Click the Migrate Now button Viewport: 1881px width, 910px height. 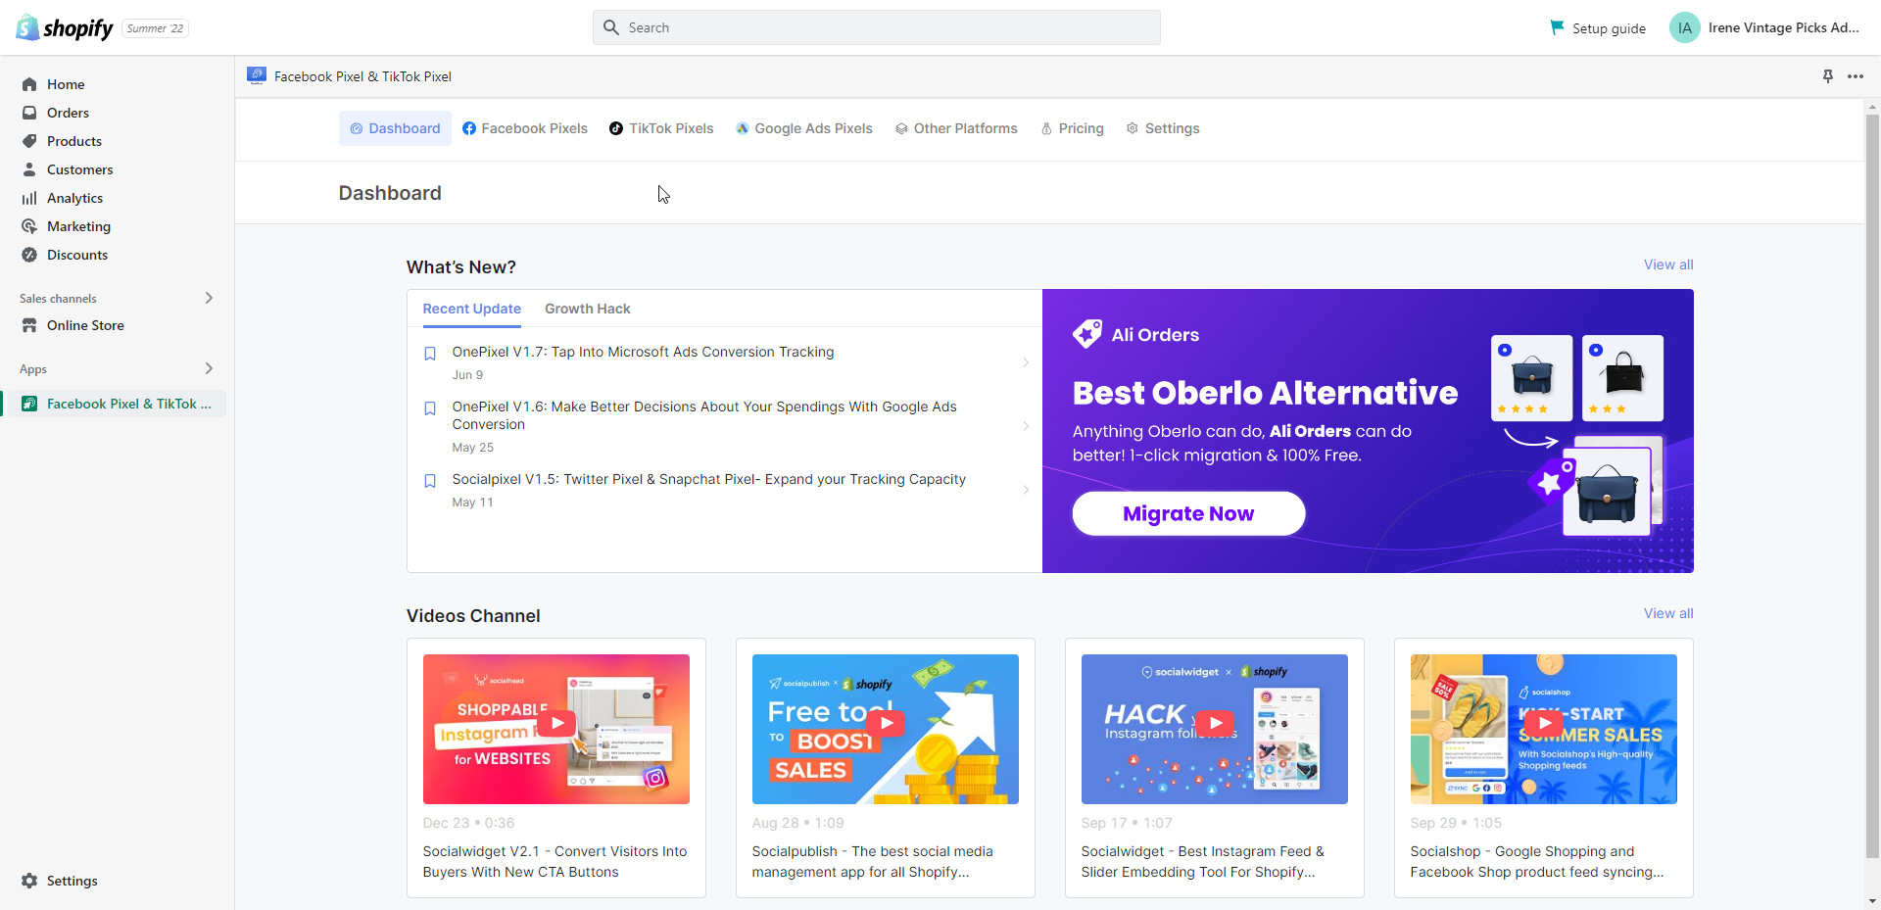pos(1188,513)
